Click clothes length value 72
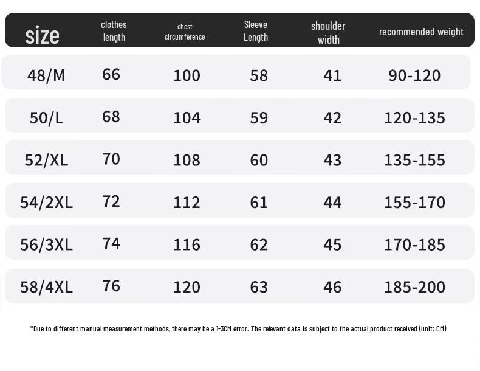 coord(111,201)
